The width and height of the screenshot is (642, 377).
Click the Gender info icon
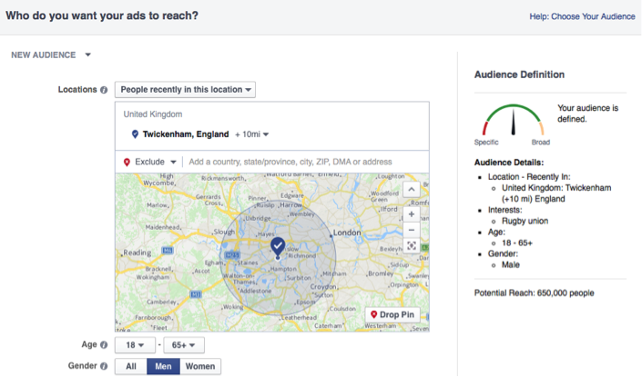[x=104, y=366]
